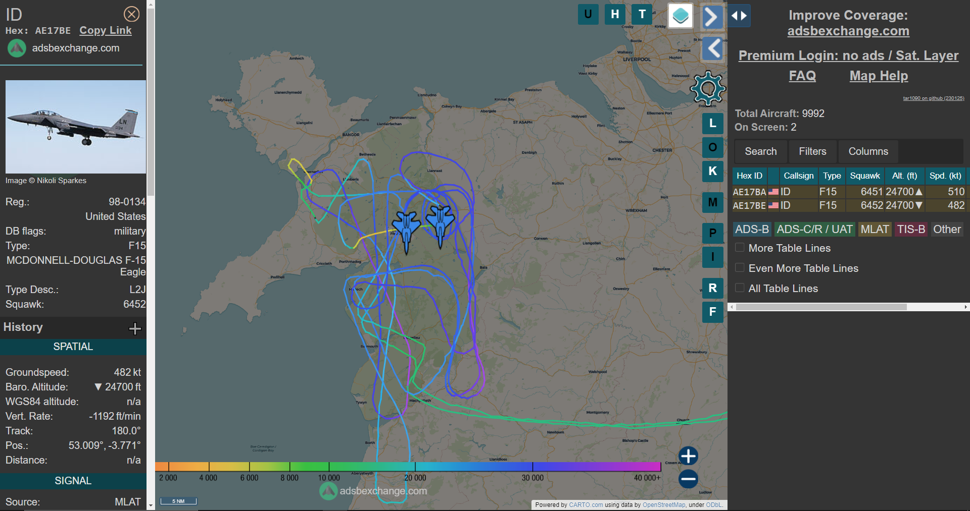Click the F map toggle button
Viewport: 970px width, 511px height.
click(712, 312)
